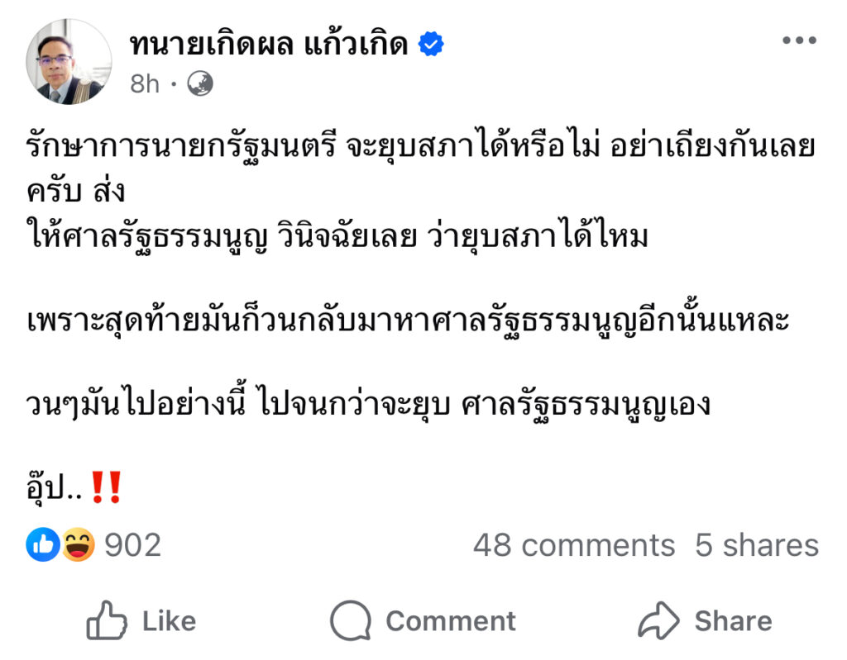The image size is (847, 660).
Task: Click the arrow Share icon
Action: tap(658, 620)
